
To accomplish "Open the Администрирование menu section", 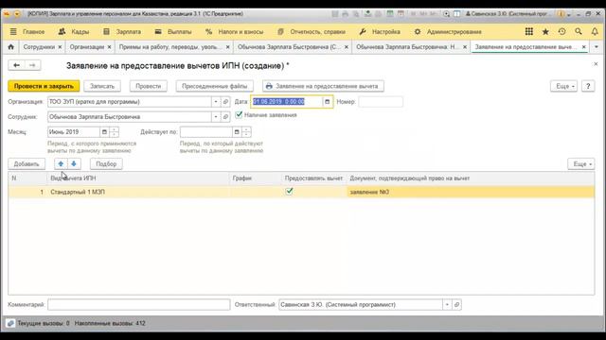I will [454, 31].
